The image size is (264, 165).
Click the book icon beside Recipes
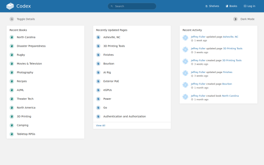pyautogui.click(x=11, y=81)
